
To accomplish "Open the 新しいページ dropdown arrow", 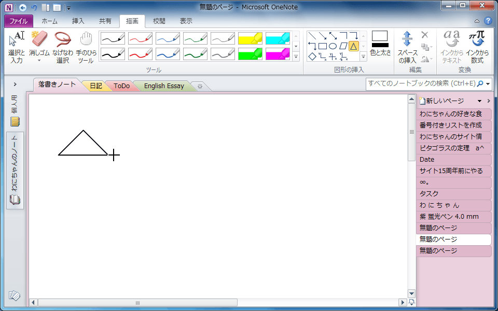I will click(x=479, y=101).
